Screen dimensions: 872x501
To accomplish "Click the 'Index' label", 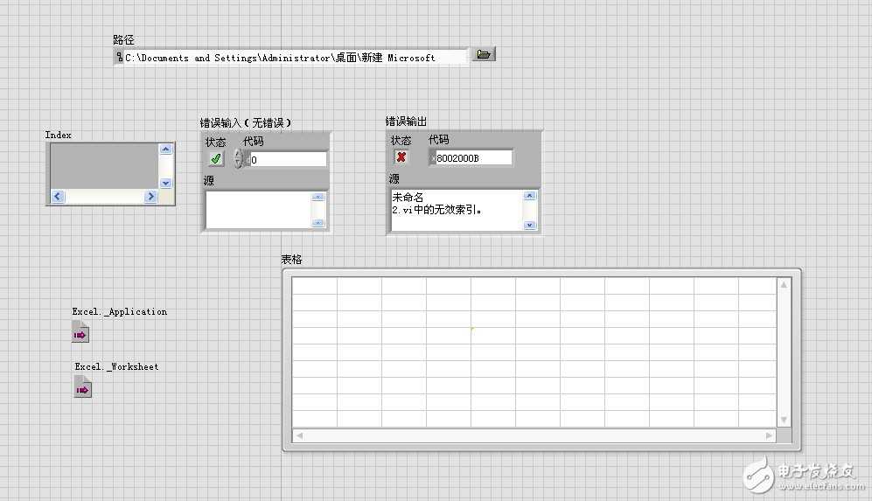I will [x=58, y=135].
